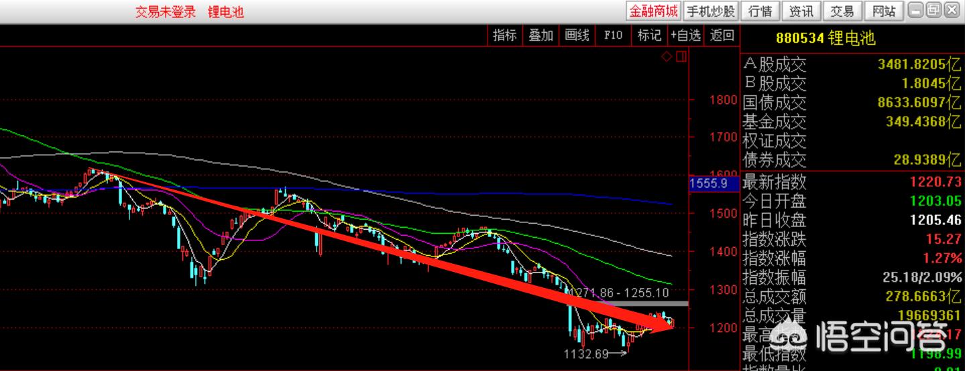The width and height of the screenshot is (965, 371).
Task: Add to watchlist with +自选
Action: pyautogui.click(x=685, y=35)
